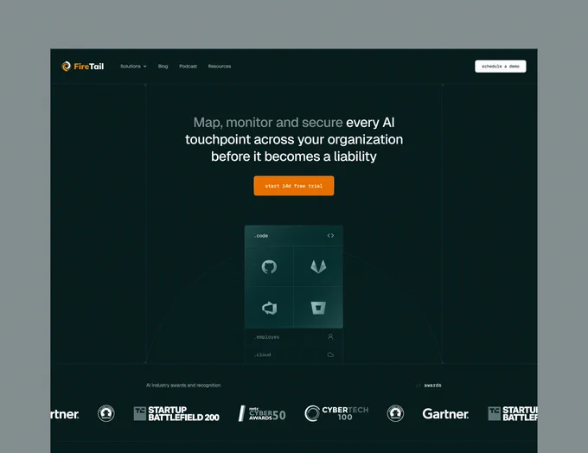This screenshot has width=588, height=453.
Task: Expand the .employee row
Action: pyautogui.click(x=294, y=337)
